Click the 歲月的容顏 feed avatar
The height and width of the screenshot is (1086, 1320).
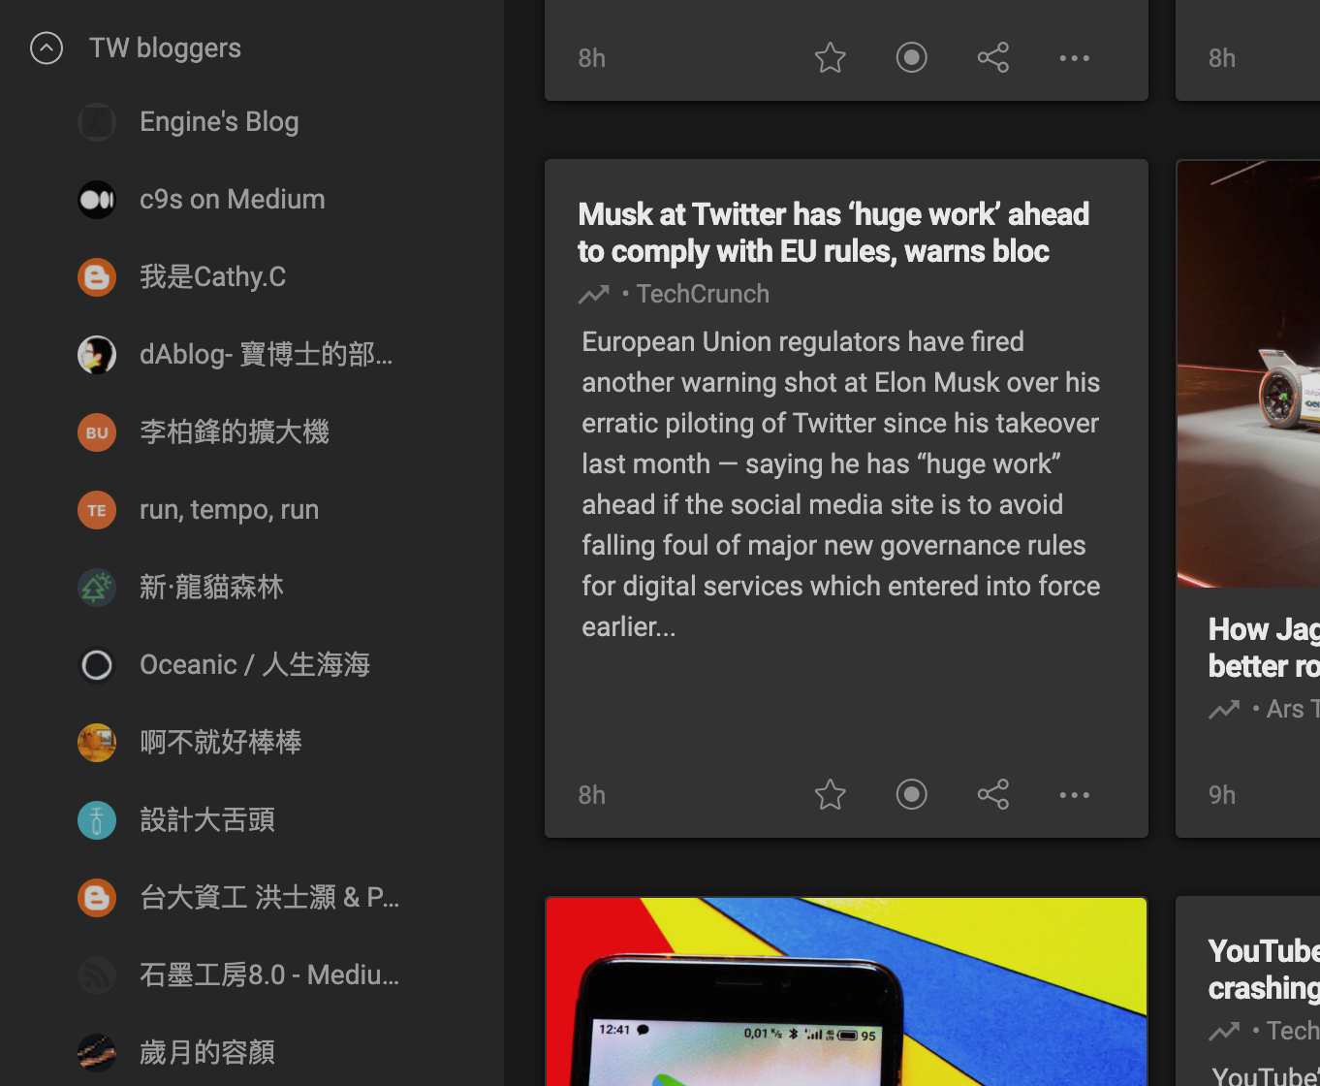pyautogui.click(x=97, y=1053)
